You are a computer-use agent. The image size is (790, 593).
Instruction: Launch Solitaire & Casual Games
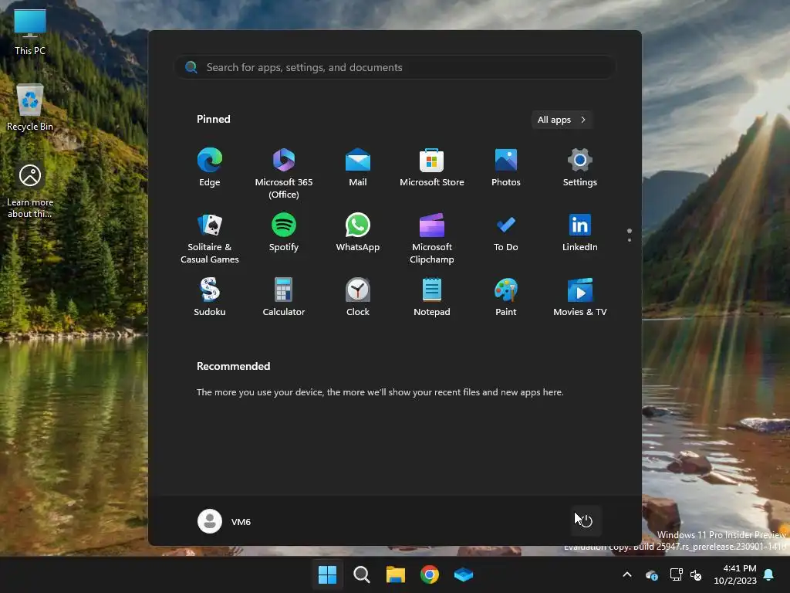[210, 239]
